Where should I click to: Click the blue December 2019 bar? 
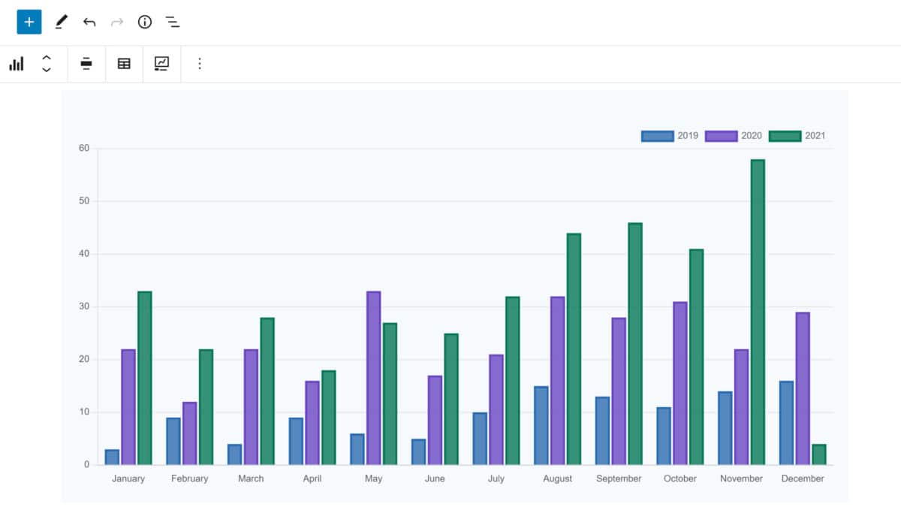(786, 423)
